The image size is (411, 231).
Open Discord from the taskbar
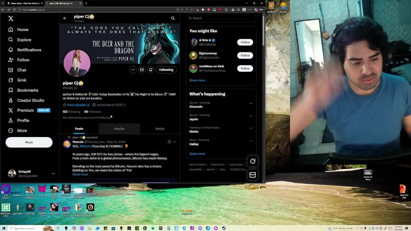(x=200, y=228)
